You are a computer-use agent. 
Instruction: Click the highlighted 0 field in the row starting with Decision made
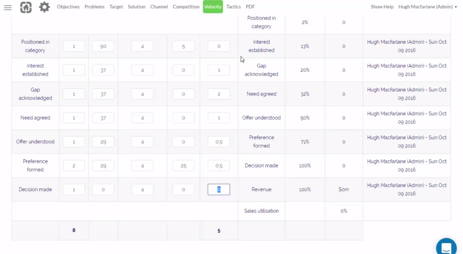(x=219, y=189)
